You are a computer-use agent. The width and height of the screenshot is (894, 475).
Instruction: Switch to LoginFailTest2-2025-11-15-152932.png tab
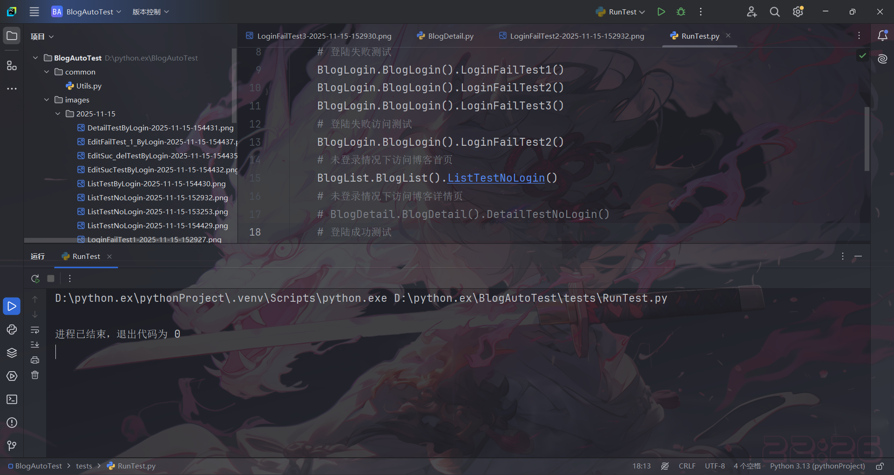[x=572, y=36]
